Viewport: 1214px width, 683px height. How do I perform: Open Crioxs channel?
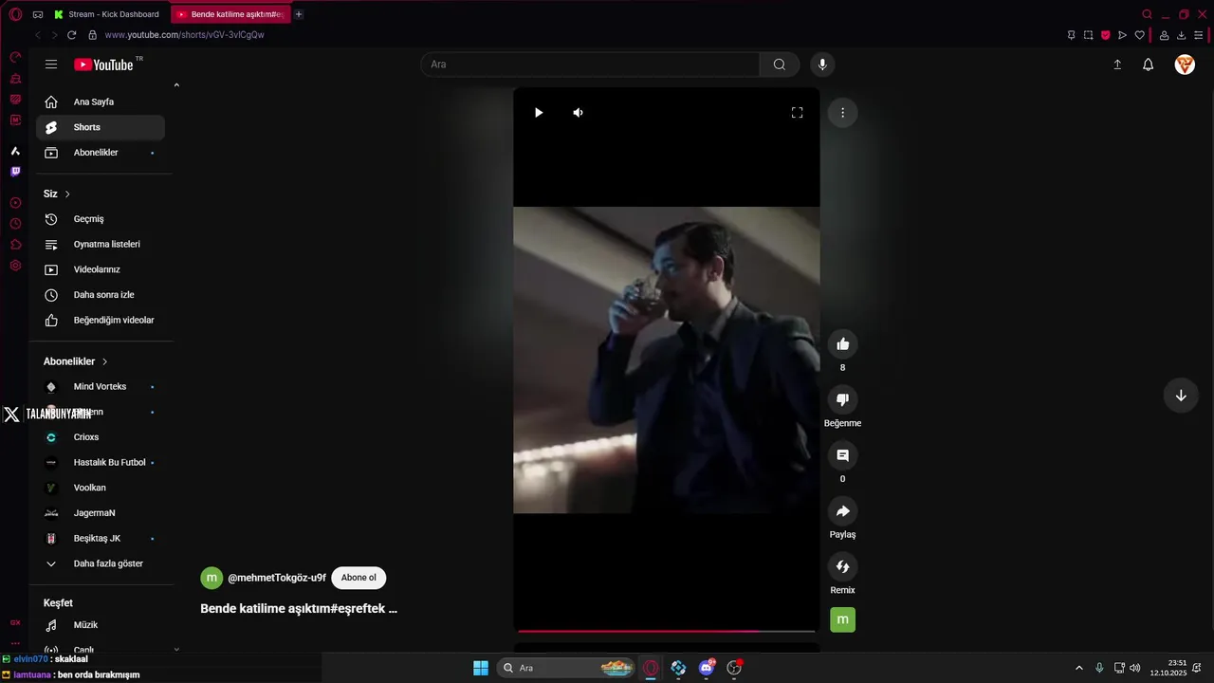click(x=101, y=437)
